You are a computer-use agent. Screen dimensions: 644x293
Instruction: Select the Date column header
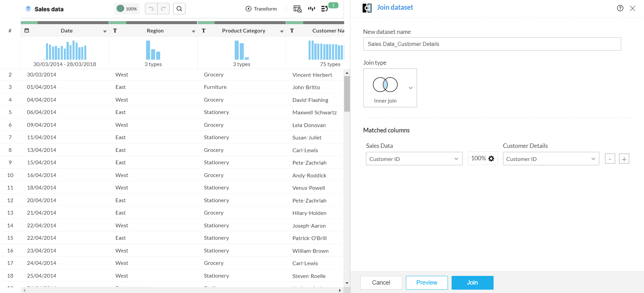[x=66, y=31]
